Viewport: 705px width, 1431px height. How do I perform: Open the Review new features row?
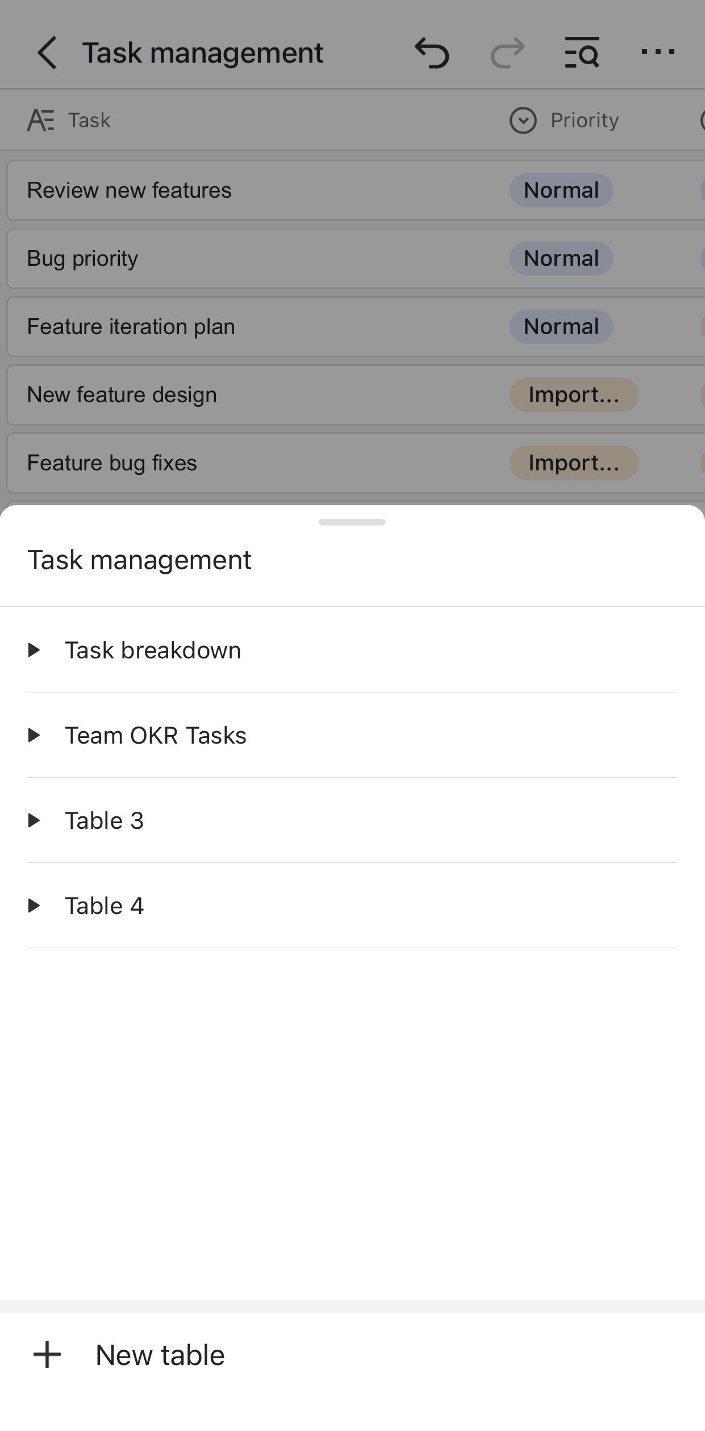point(130,190)
